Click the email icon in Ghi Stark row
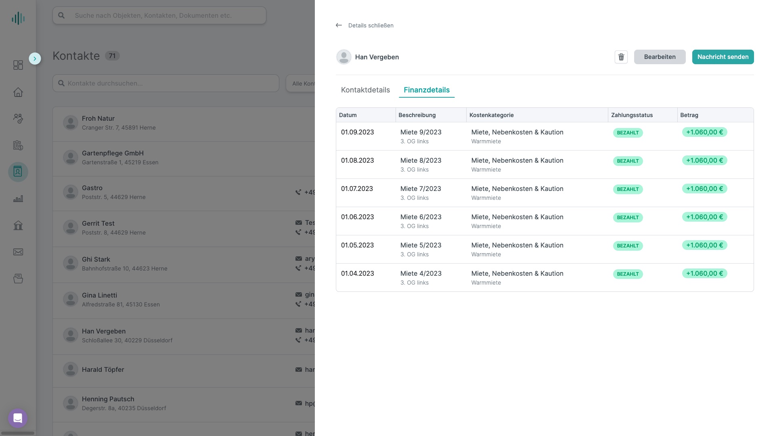775x436 pixels. click(299, 258)
